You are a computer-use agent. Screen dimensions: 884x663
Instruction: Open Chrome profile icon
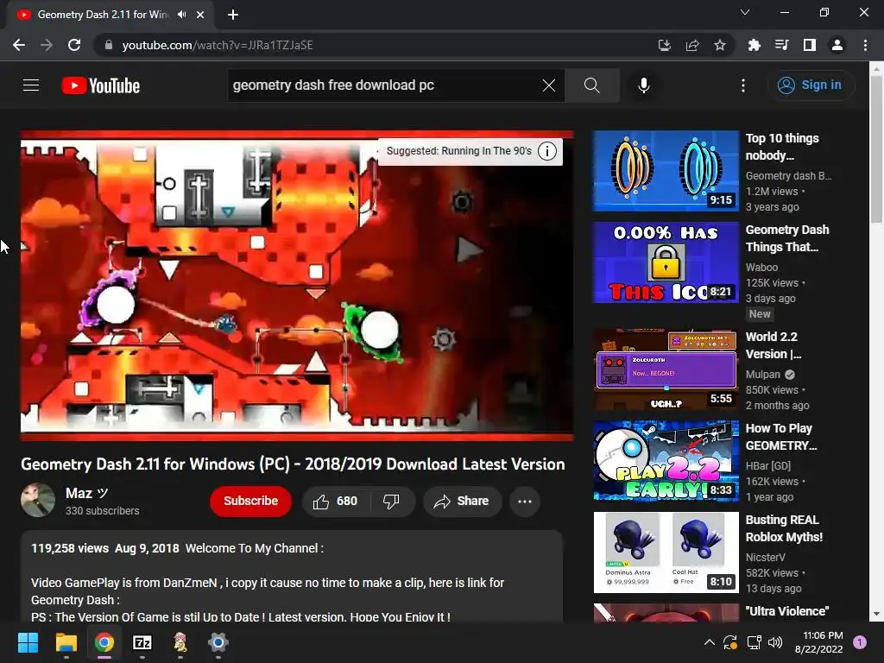click(x=837, y=45)
